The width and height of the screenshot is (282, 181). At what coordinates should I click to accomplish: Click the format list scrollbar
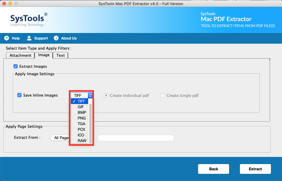[x=91, y=123]
